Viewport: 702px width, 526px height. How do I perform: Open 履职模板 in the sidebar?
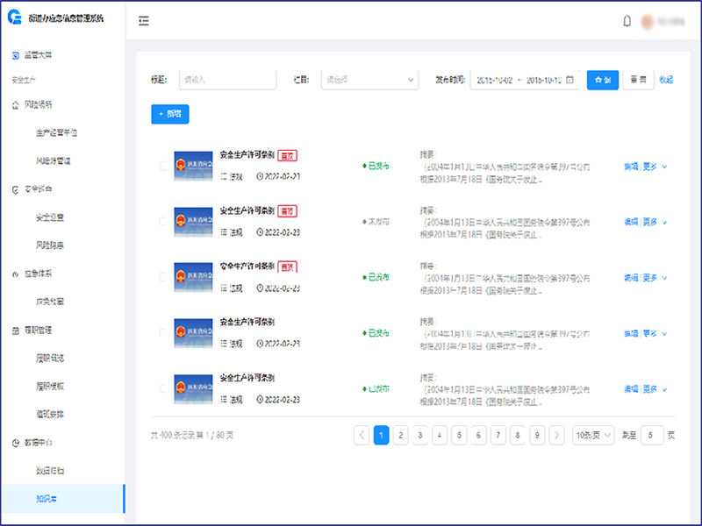(x=50, y=386)
